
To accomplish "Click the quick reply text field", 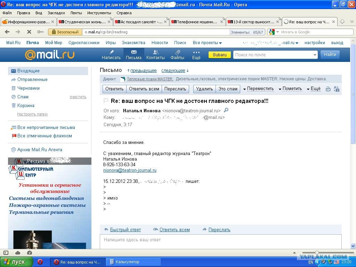I will coord(220,240).
